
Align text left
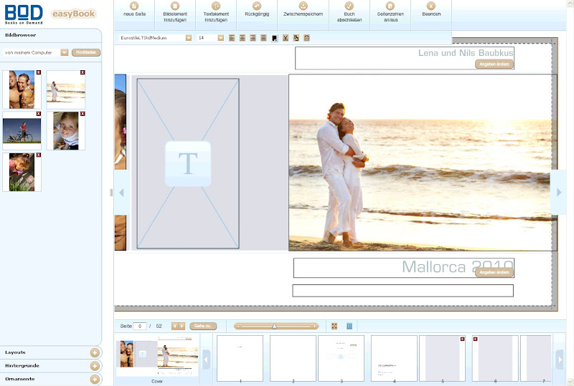tap(232, 38)
